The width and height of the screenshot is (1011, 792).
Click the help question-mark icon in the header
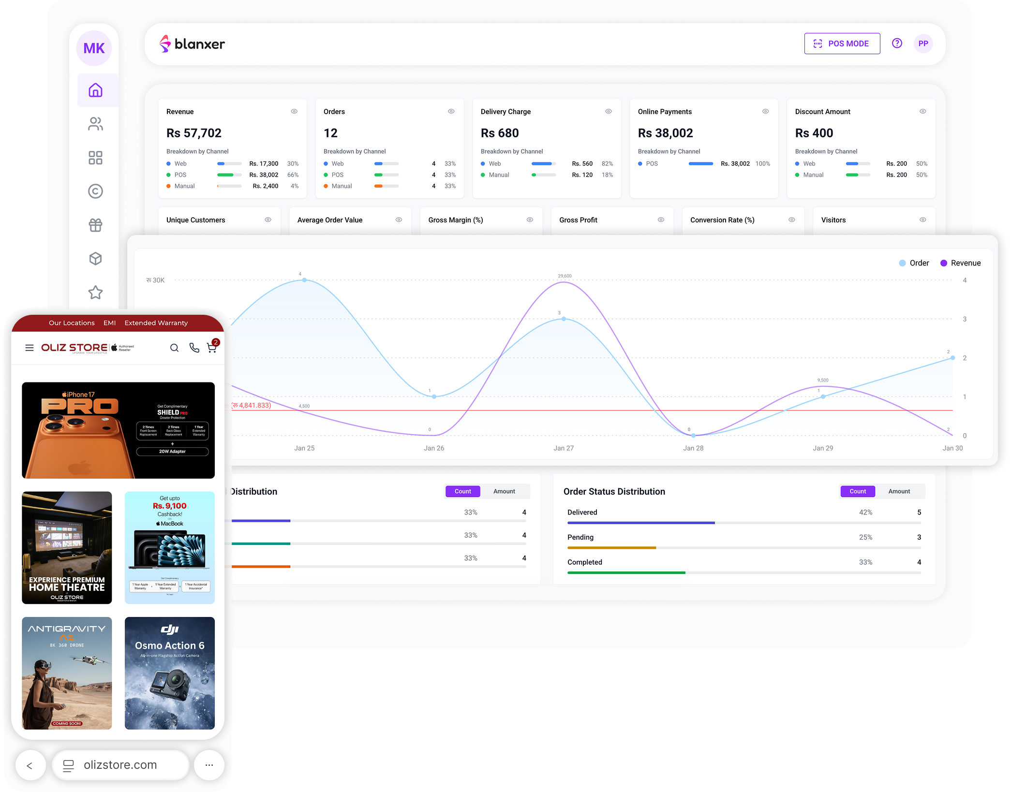point(897,43)
